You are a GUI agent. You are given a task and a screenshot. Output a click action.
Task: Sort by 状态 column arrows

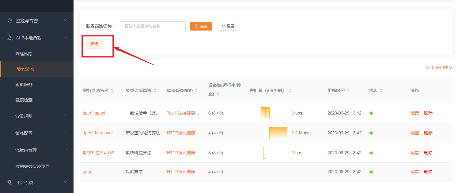point(381,91)
